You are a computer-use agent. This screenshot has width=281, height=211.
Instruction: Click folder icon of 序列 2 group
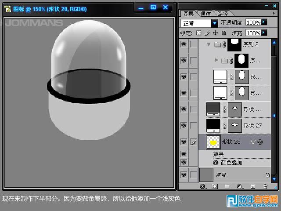(217, 44)
